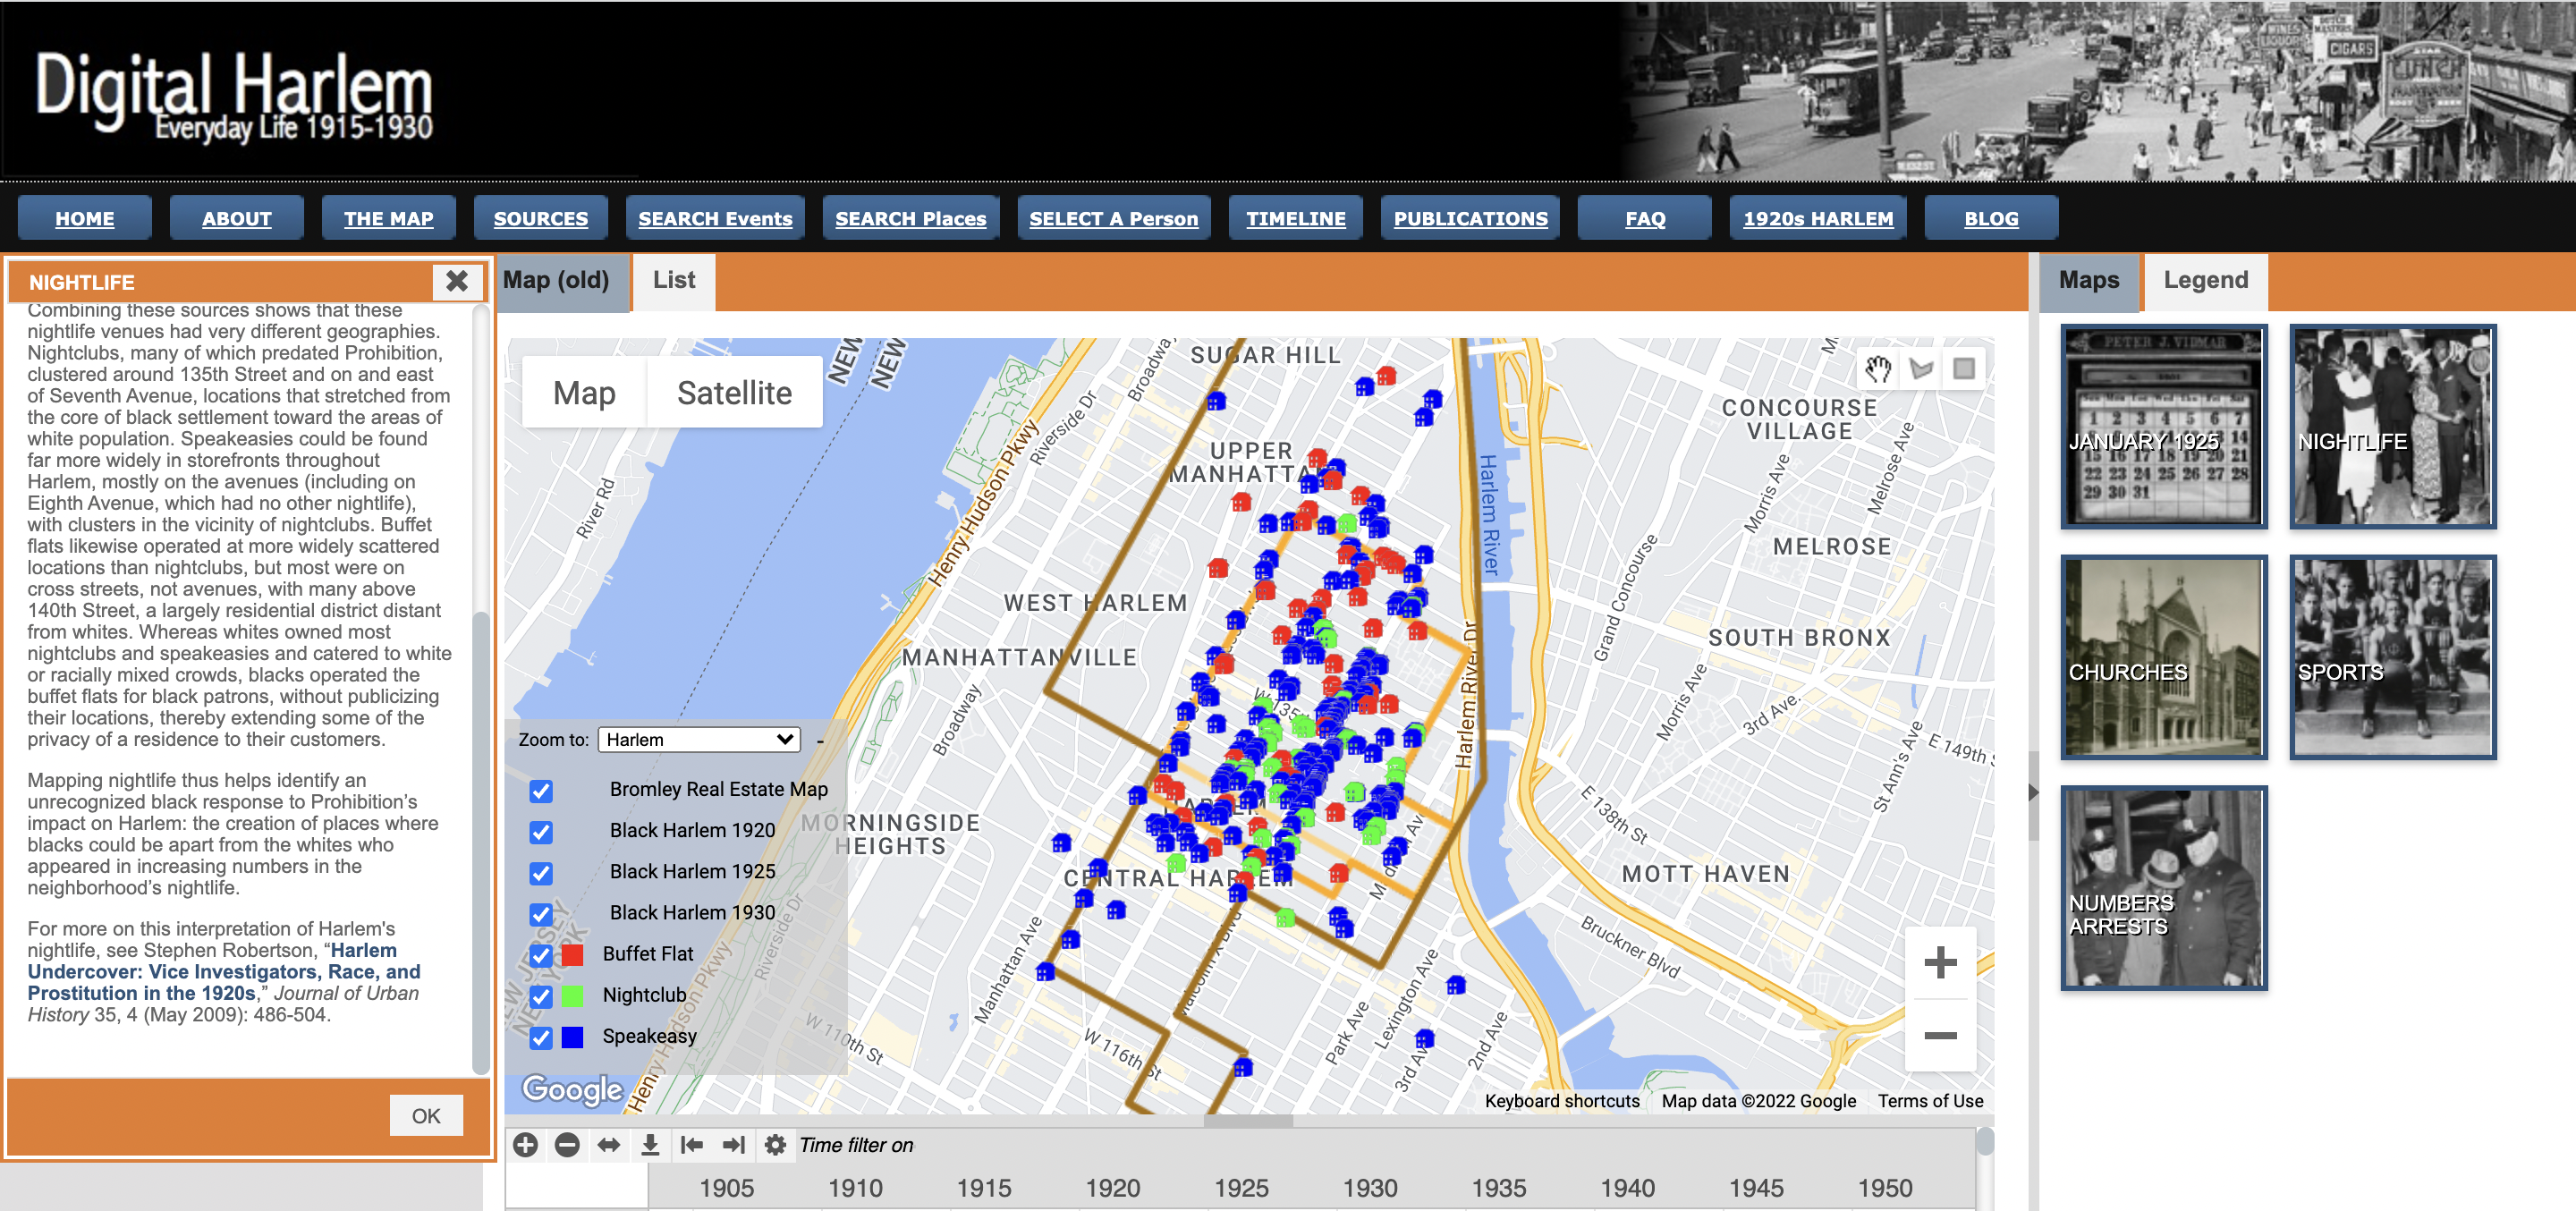Image resolution: width=2576 pixels, height=1211 pixels.
Task: Open the Legend tab
Action: [2204, 281]
